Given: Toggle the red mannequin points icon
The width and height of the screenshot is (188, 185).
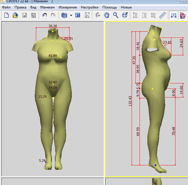Looking at the screenshot, I should (183, 15).
